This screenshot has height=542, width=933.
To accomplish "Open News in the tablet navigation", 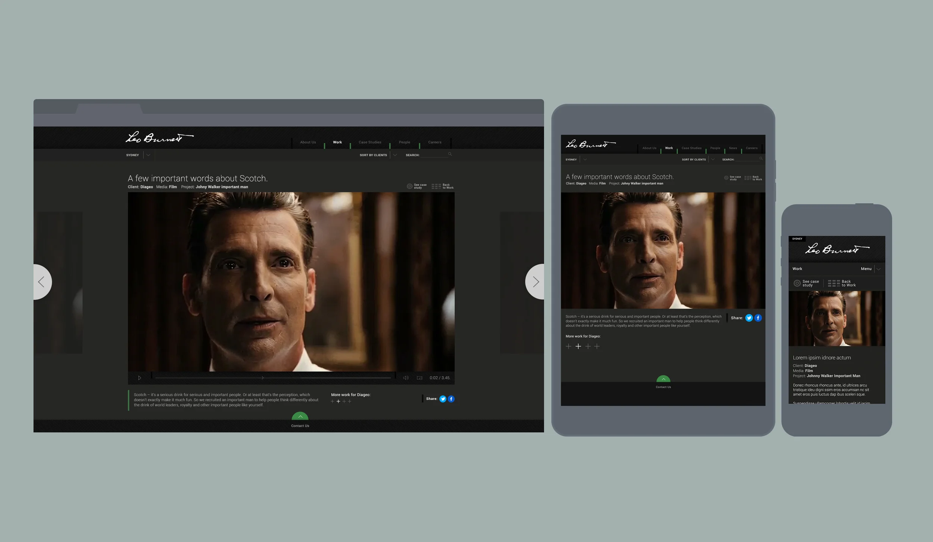I will tap(733, 148).
